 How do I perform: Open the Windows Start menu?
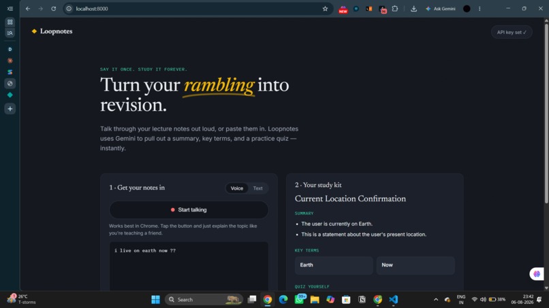click(x=155, y=300)
